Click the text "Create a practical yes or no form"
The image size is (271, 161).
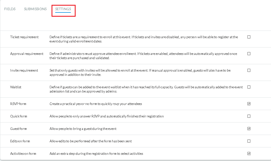point(96,104)
